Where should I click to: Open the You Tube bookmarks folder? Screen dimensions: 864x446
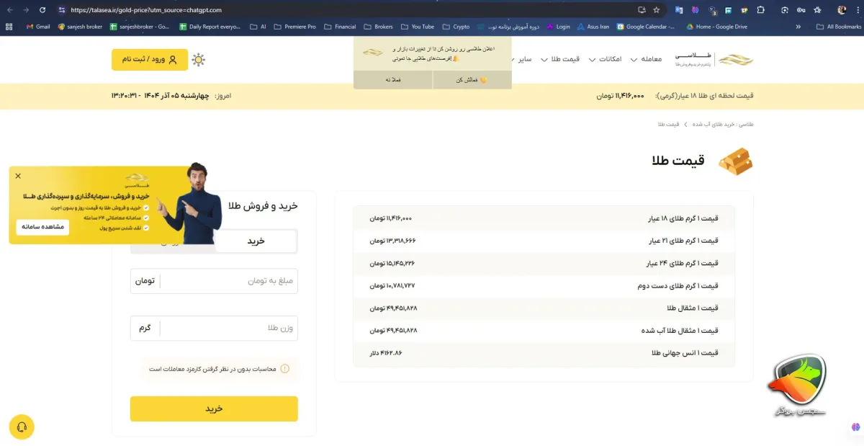click(x=417, y=27)
